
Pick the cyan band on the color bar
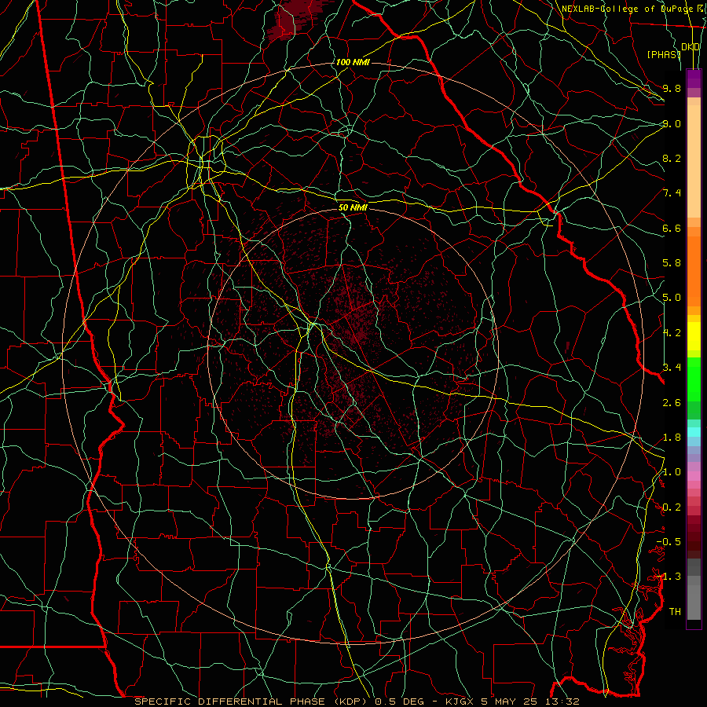tap(694, 432)
